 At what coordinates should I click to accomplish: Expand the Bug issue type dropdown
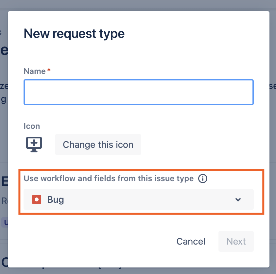[x=139, y=199]
